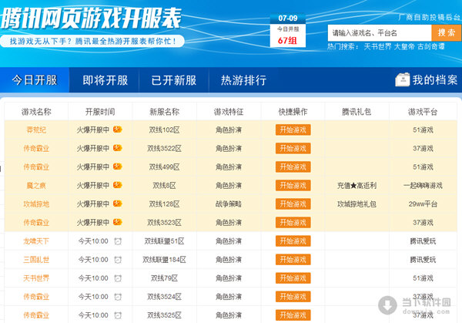Click 开始游戏 in 双线3524区 row
Screen dimensions: 462x323
click(293, 297)
